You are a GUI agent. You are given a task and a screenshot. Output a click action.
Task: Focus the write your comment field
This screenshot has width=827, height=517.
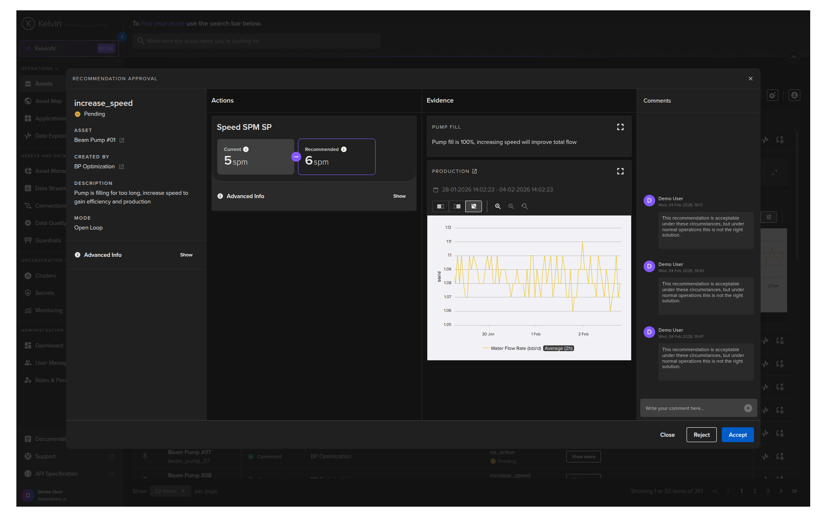pyautogui.click(x=691, y=408)
